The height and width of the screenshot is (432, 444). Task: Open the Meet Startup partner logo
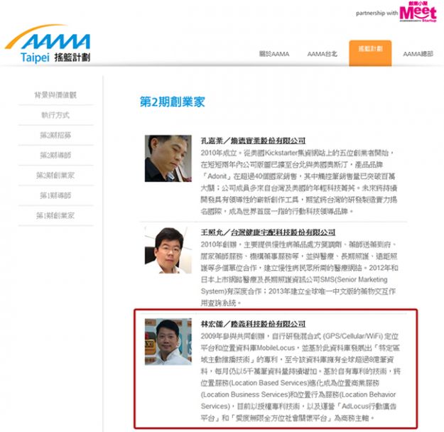click(418, 13)
